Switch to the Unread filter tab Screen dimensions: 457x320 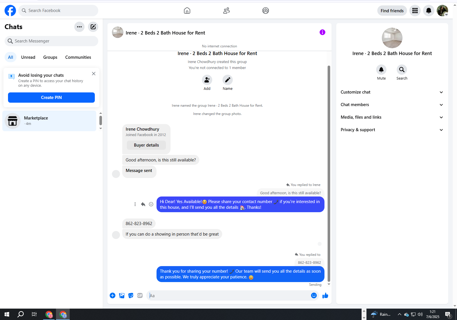coord(28,57)
